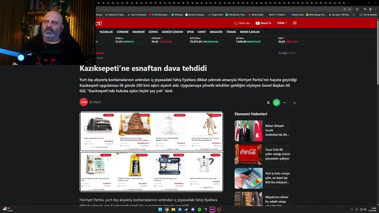Image resolution: width=379 pixels, height=213 pixels.
Task: Open WhatsApp bookmark
Action: 177,15
